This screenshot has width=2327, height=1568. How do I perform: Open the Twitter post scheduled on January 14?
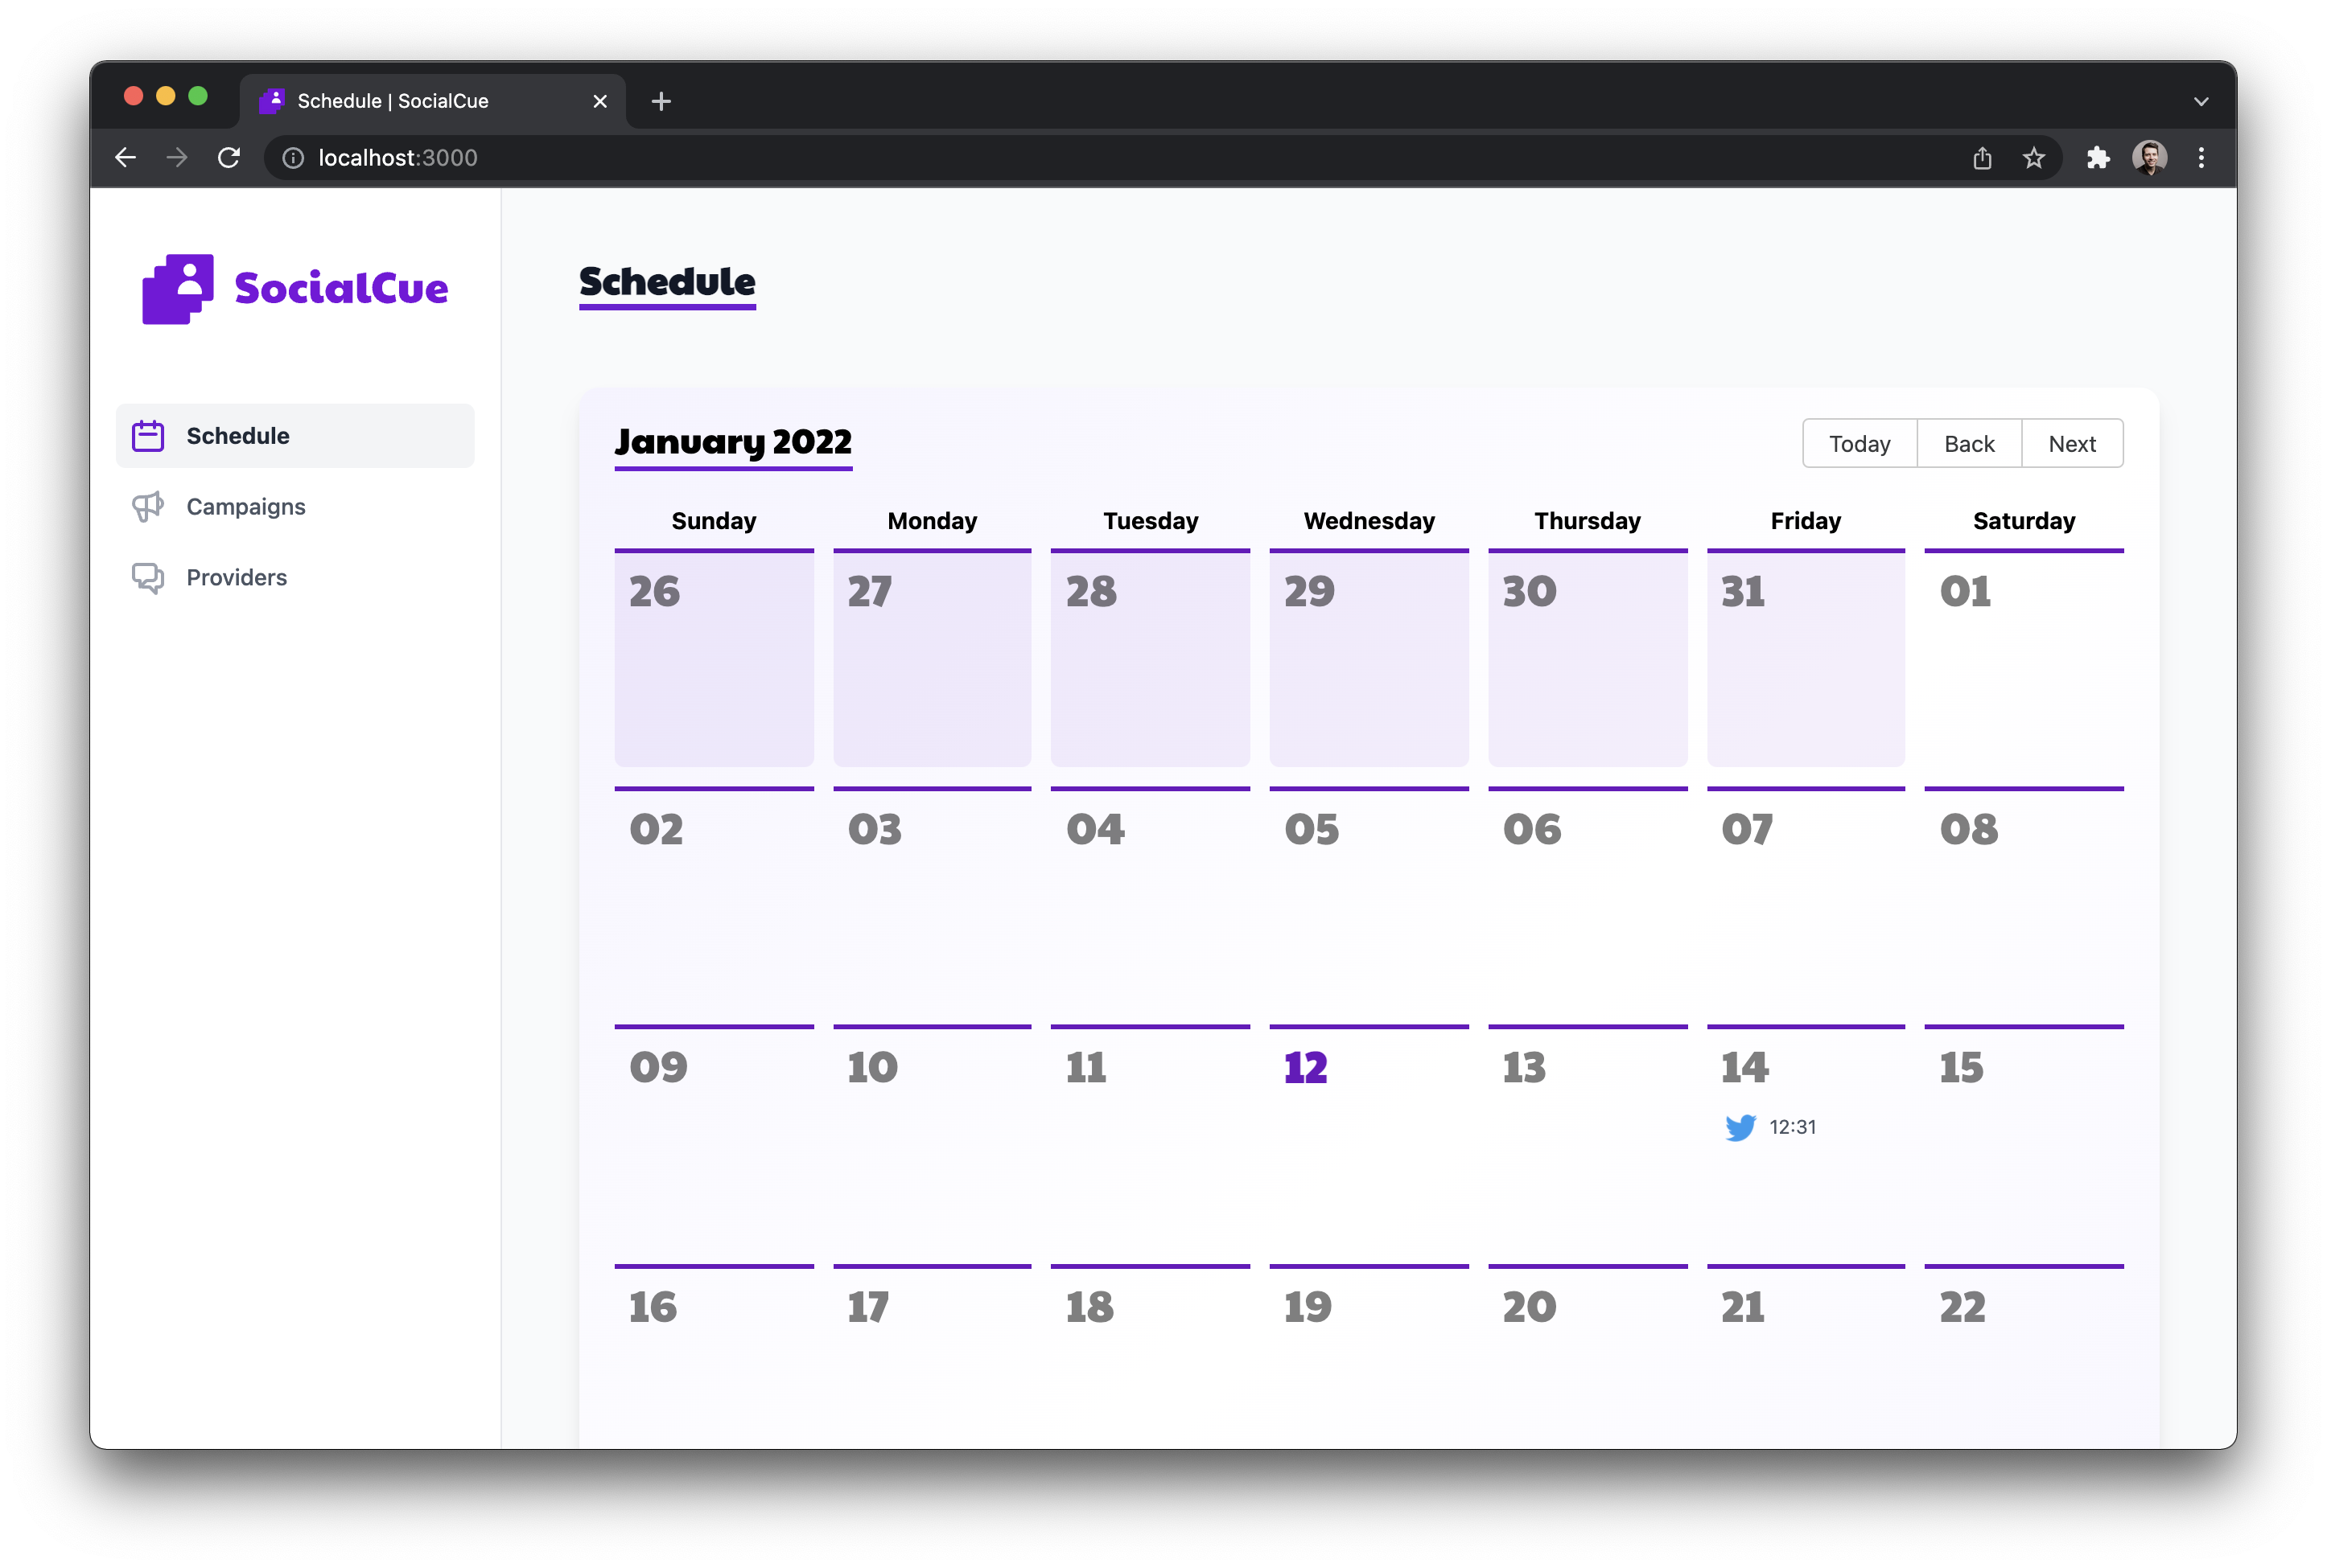tap(1771, 1126)
